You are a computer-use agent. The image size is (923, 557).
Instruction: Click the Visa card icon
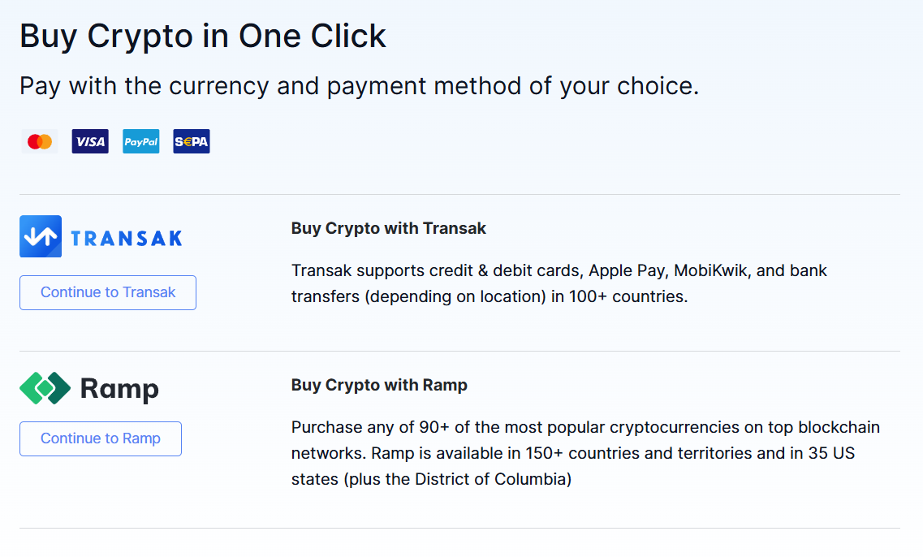pos(90,142)
